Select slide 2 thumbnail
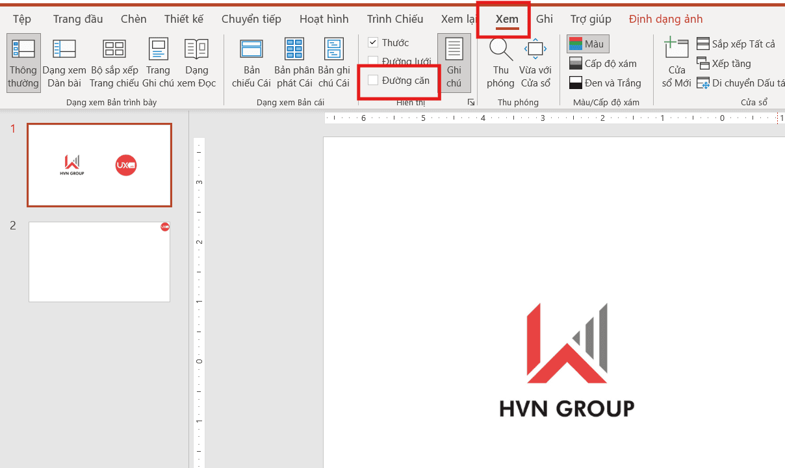 (x=99, y=262)
